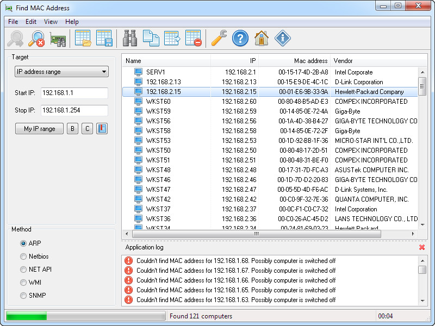The width and height of the screenshot is (435, 326).
Task: Click the binoculars find icon
Action: click(130, 38)
